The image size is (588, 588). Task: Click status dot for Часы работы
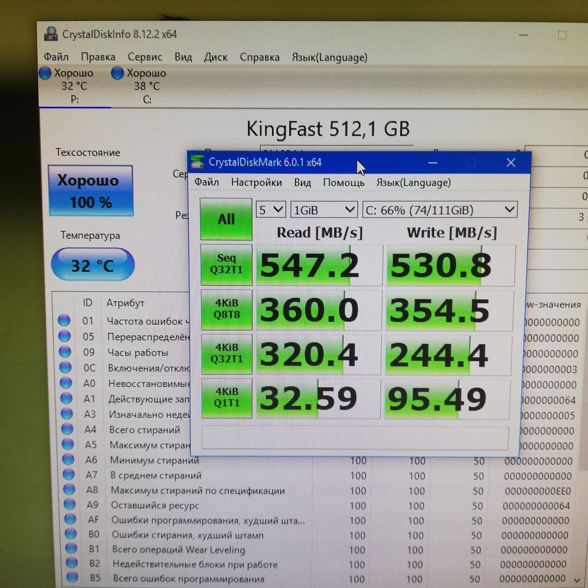(65, 352)
